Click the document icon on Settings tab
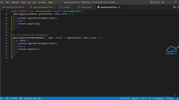Image resolution: width=179 pixels, height=100 pixels. click(x=61, y=7)
